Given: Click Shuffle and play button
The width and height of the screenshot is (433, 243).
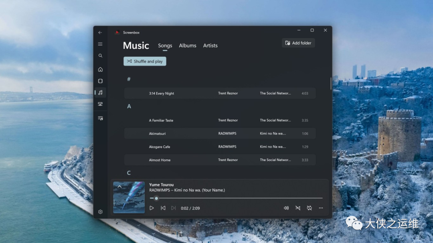Looking at the screenshot, I should click(145, 62).
